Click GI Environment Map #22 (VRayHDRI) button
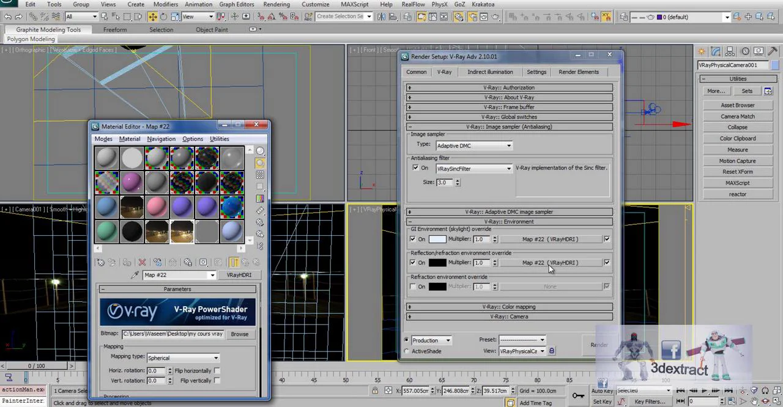The width and height of the screenshot is (783, 407). [550, 239]
